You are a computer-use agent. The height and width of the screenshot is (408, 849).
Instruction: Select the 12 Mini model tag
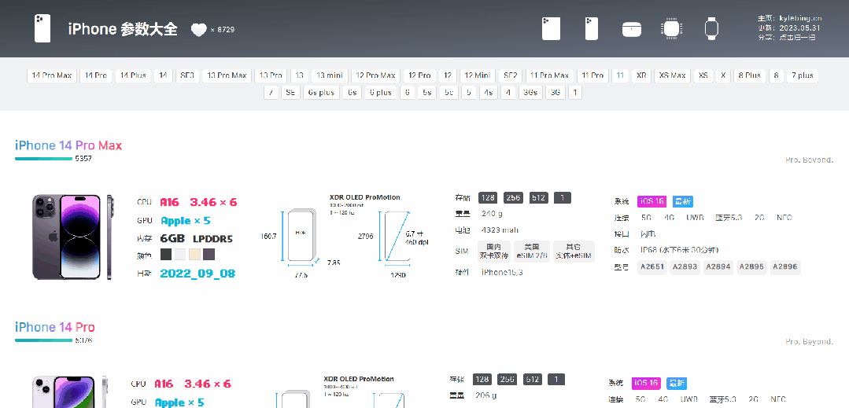[x=477, y=75]
